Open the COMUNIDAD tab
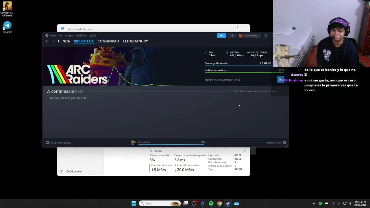370x208 pixels. tap(108, 41)
